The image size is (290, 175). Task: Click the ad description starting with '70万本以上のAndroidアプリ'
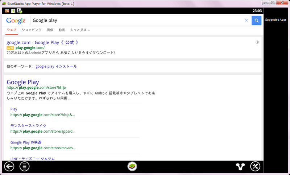[x=61, y=53]
